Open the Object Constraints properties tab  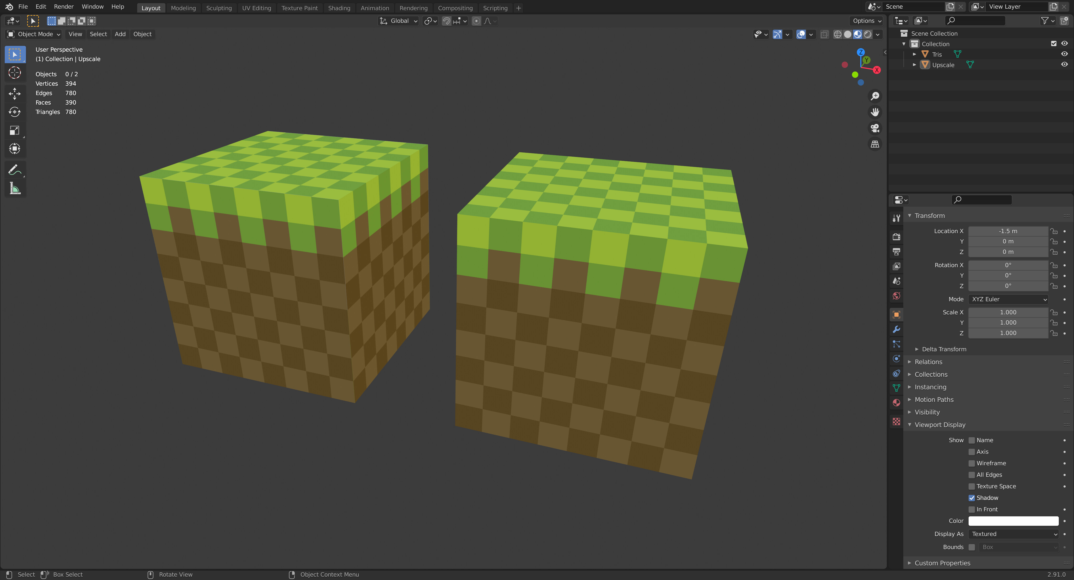(x=896, y=373)
